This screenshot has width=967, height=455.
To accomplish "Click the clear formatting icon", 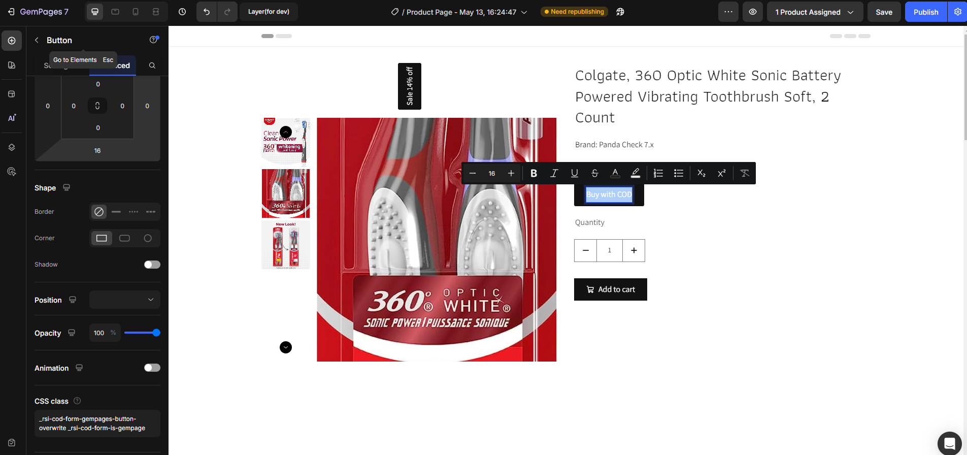I will click(745, 173).
